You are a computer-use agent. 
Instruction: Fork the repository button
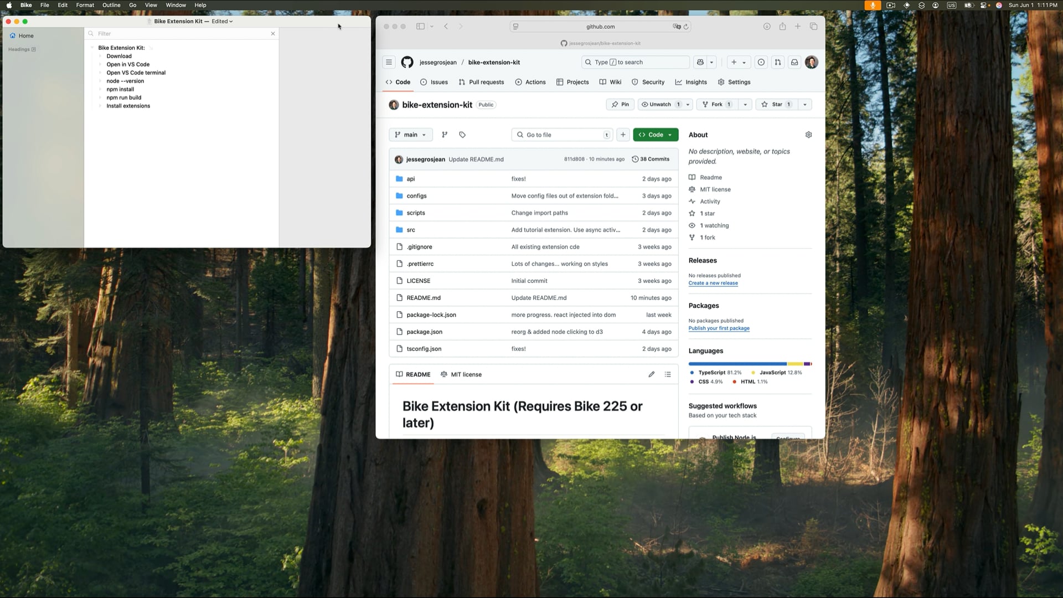coord(718,104)
